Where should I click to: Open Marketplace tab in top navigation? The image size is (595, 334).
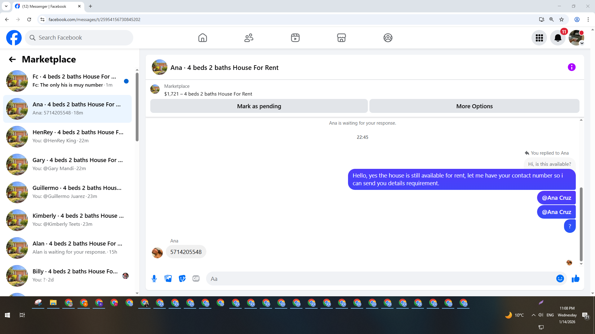tap(341, 38)
